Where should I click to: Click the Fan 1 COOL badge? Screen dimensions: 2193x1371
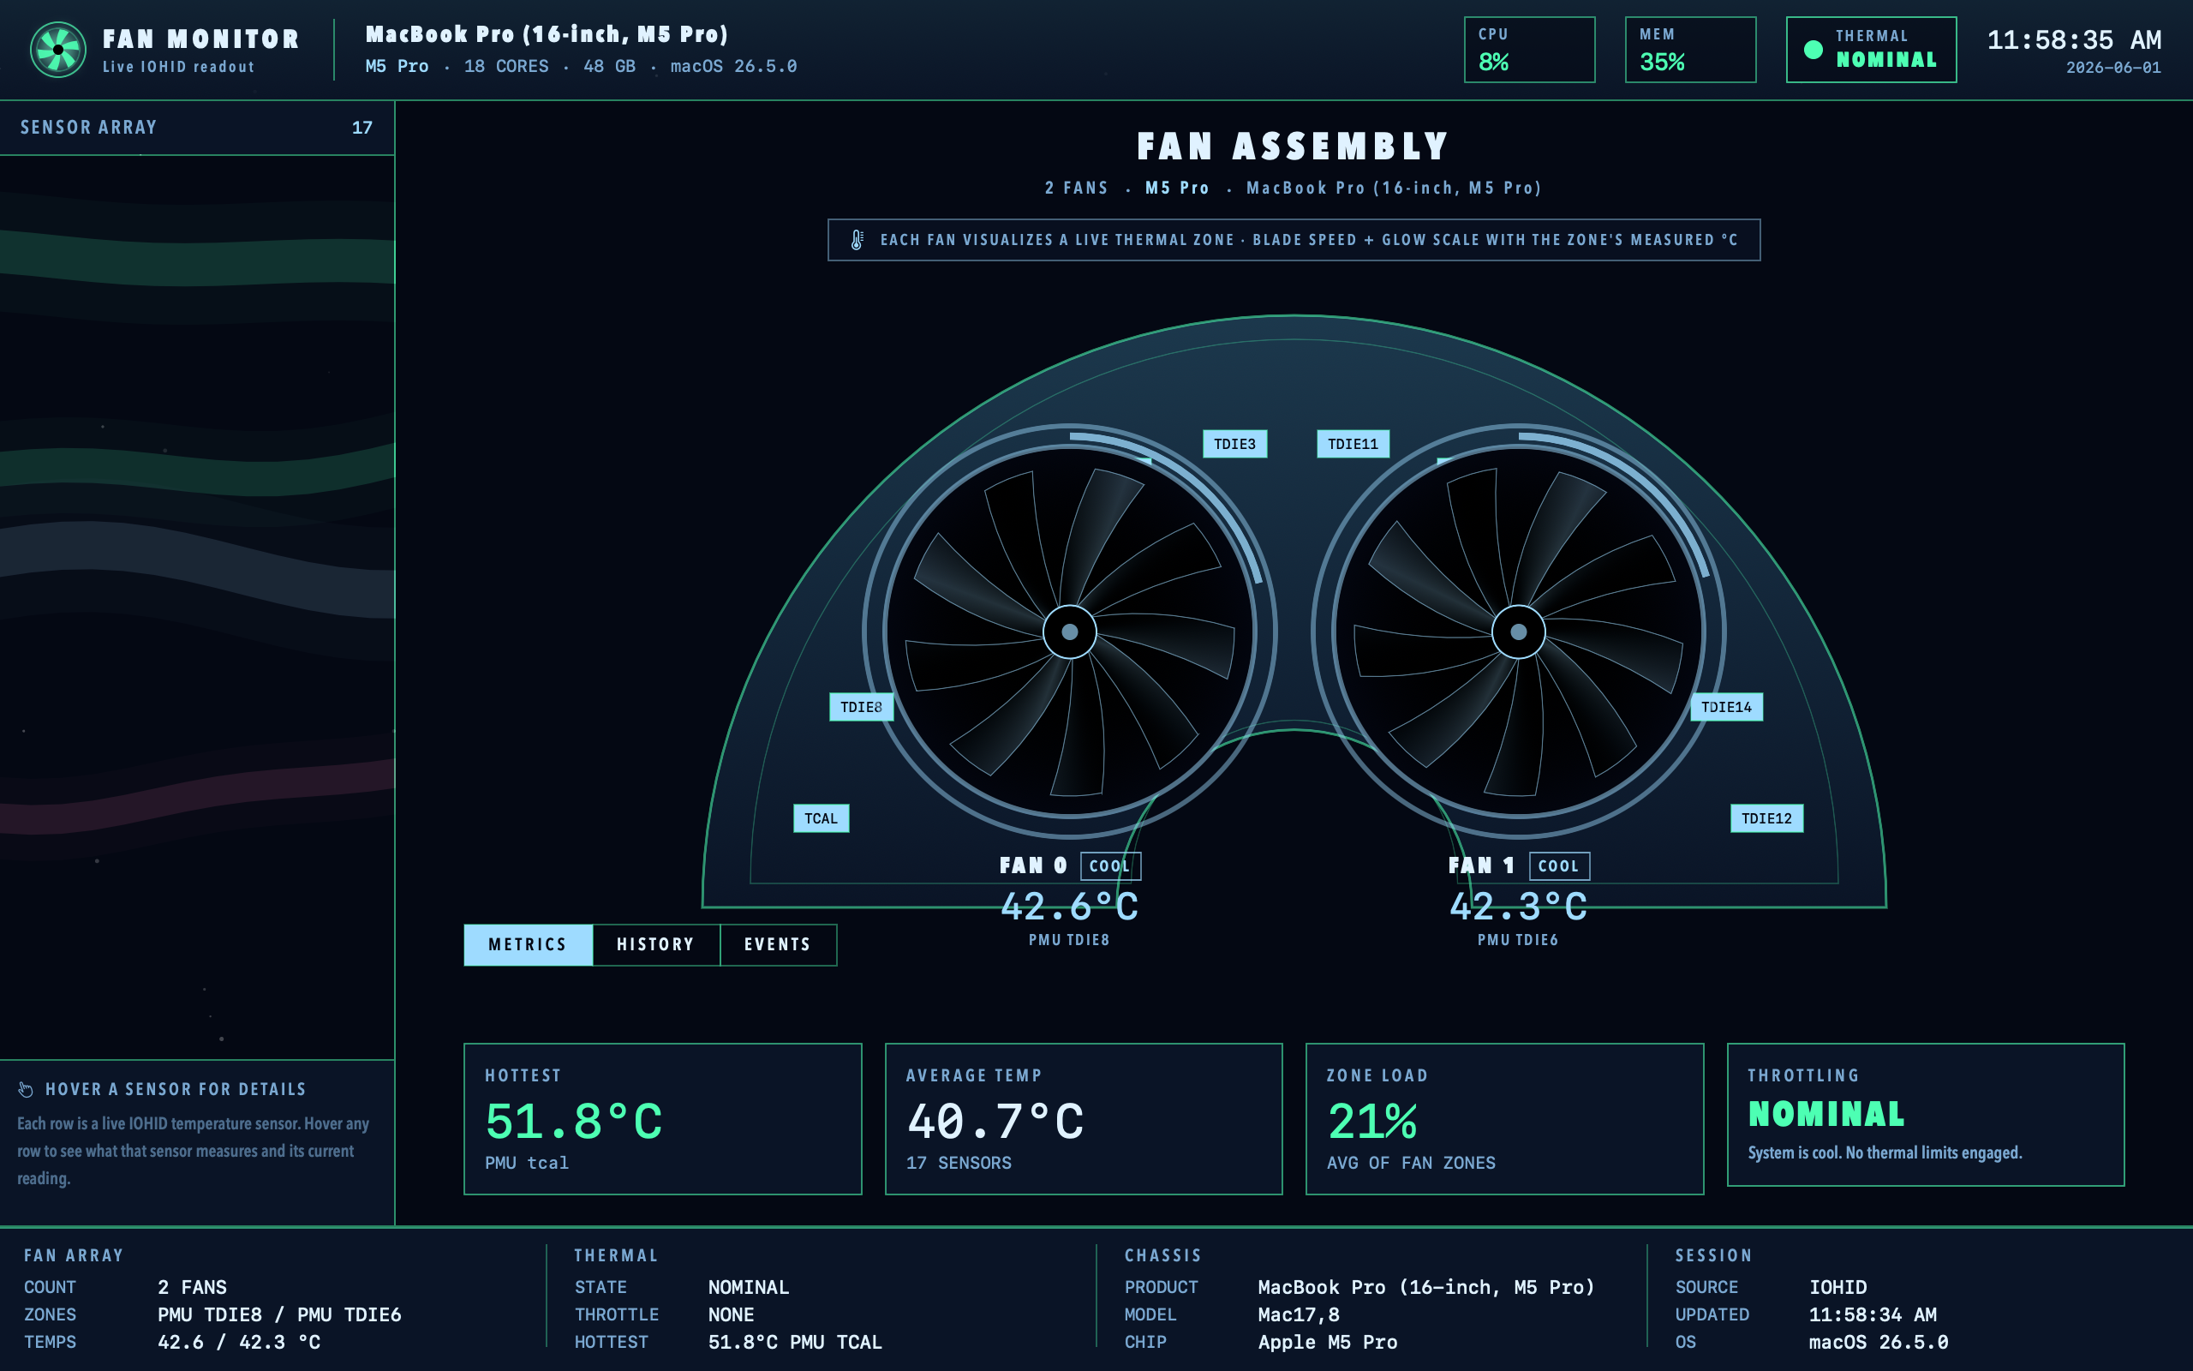point(1559,866)
